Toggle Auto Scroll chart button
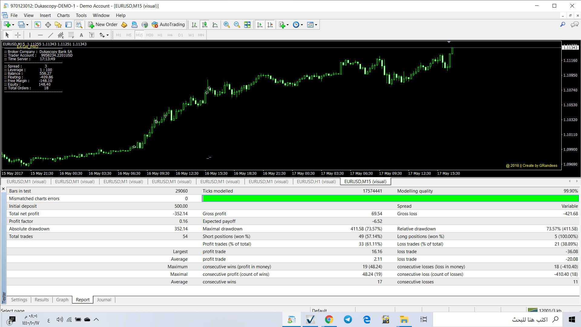The width and height of the screenshot is (581, 327). [260, 25]
